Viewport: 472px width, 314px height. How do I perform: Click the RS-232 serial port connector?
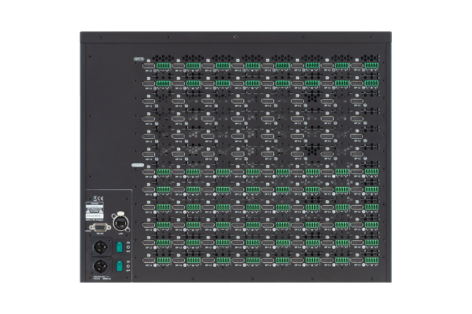[100, 227]
